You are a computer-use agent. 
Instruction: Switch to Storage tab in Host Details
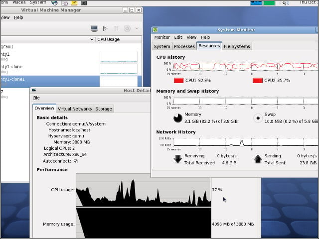click(x=104, y=109)
